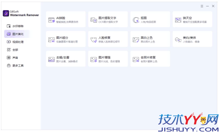Click the 图片超分 4K icon

(x=51, y=40)
